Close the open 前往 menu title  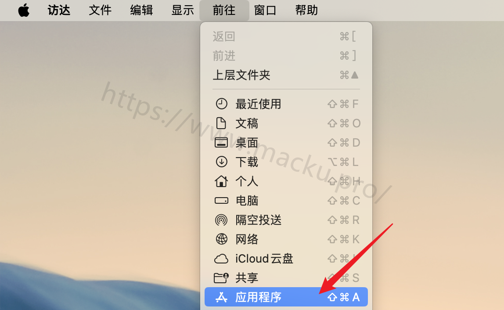pyautogui.click(x=224, y=10)
